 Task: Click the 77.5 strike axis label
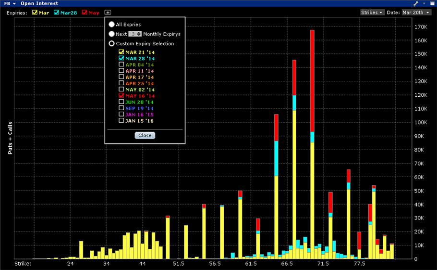click(359, 264)
